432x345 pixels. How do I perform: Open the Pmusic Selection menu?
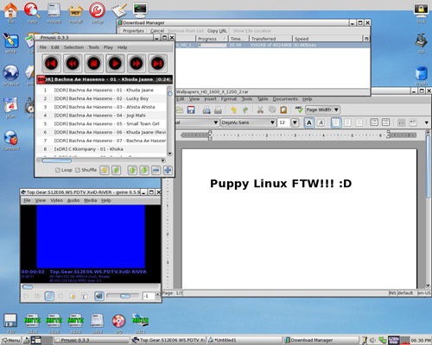click(x=73, y=47)
